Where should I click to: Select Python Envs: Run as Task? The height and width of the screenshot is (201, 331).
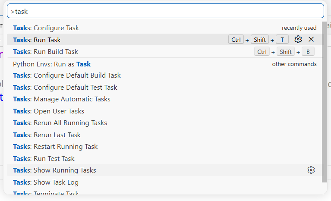165,64
